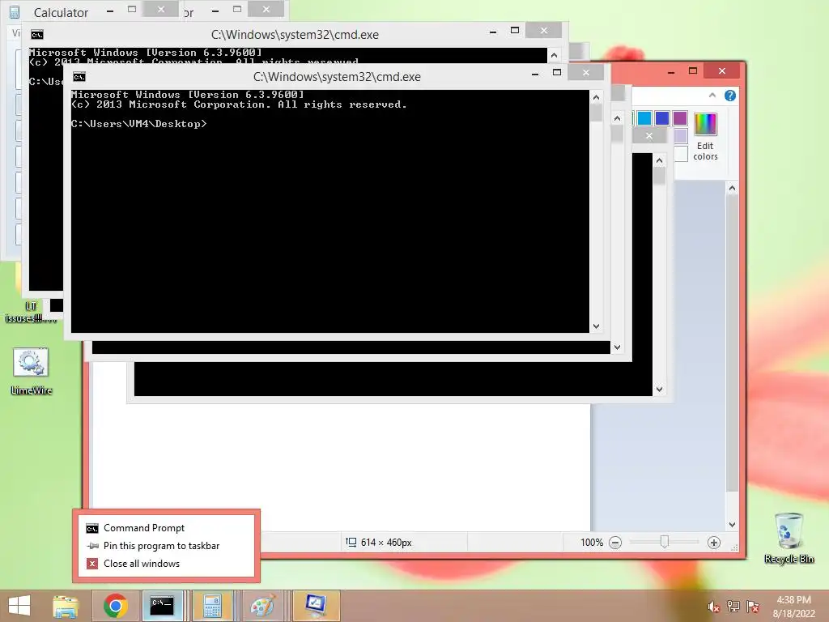Open Paint Help question mark icon
This screenshot has width=829, height=622.
[x=730, y=96]
